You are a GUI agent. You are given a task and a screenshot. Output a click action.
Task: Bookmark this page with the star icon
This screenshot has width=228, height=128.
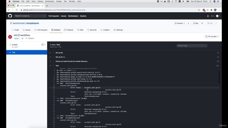click(199, 10)
